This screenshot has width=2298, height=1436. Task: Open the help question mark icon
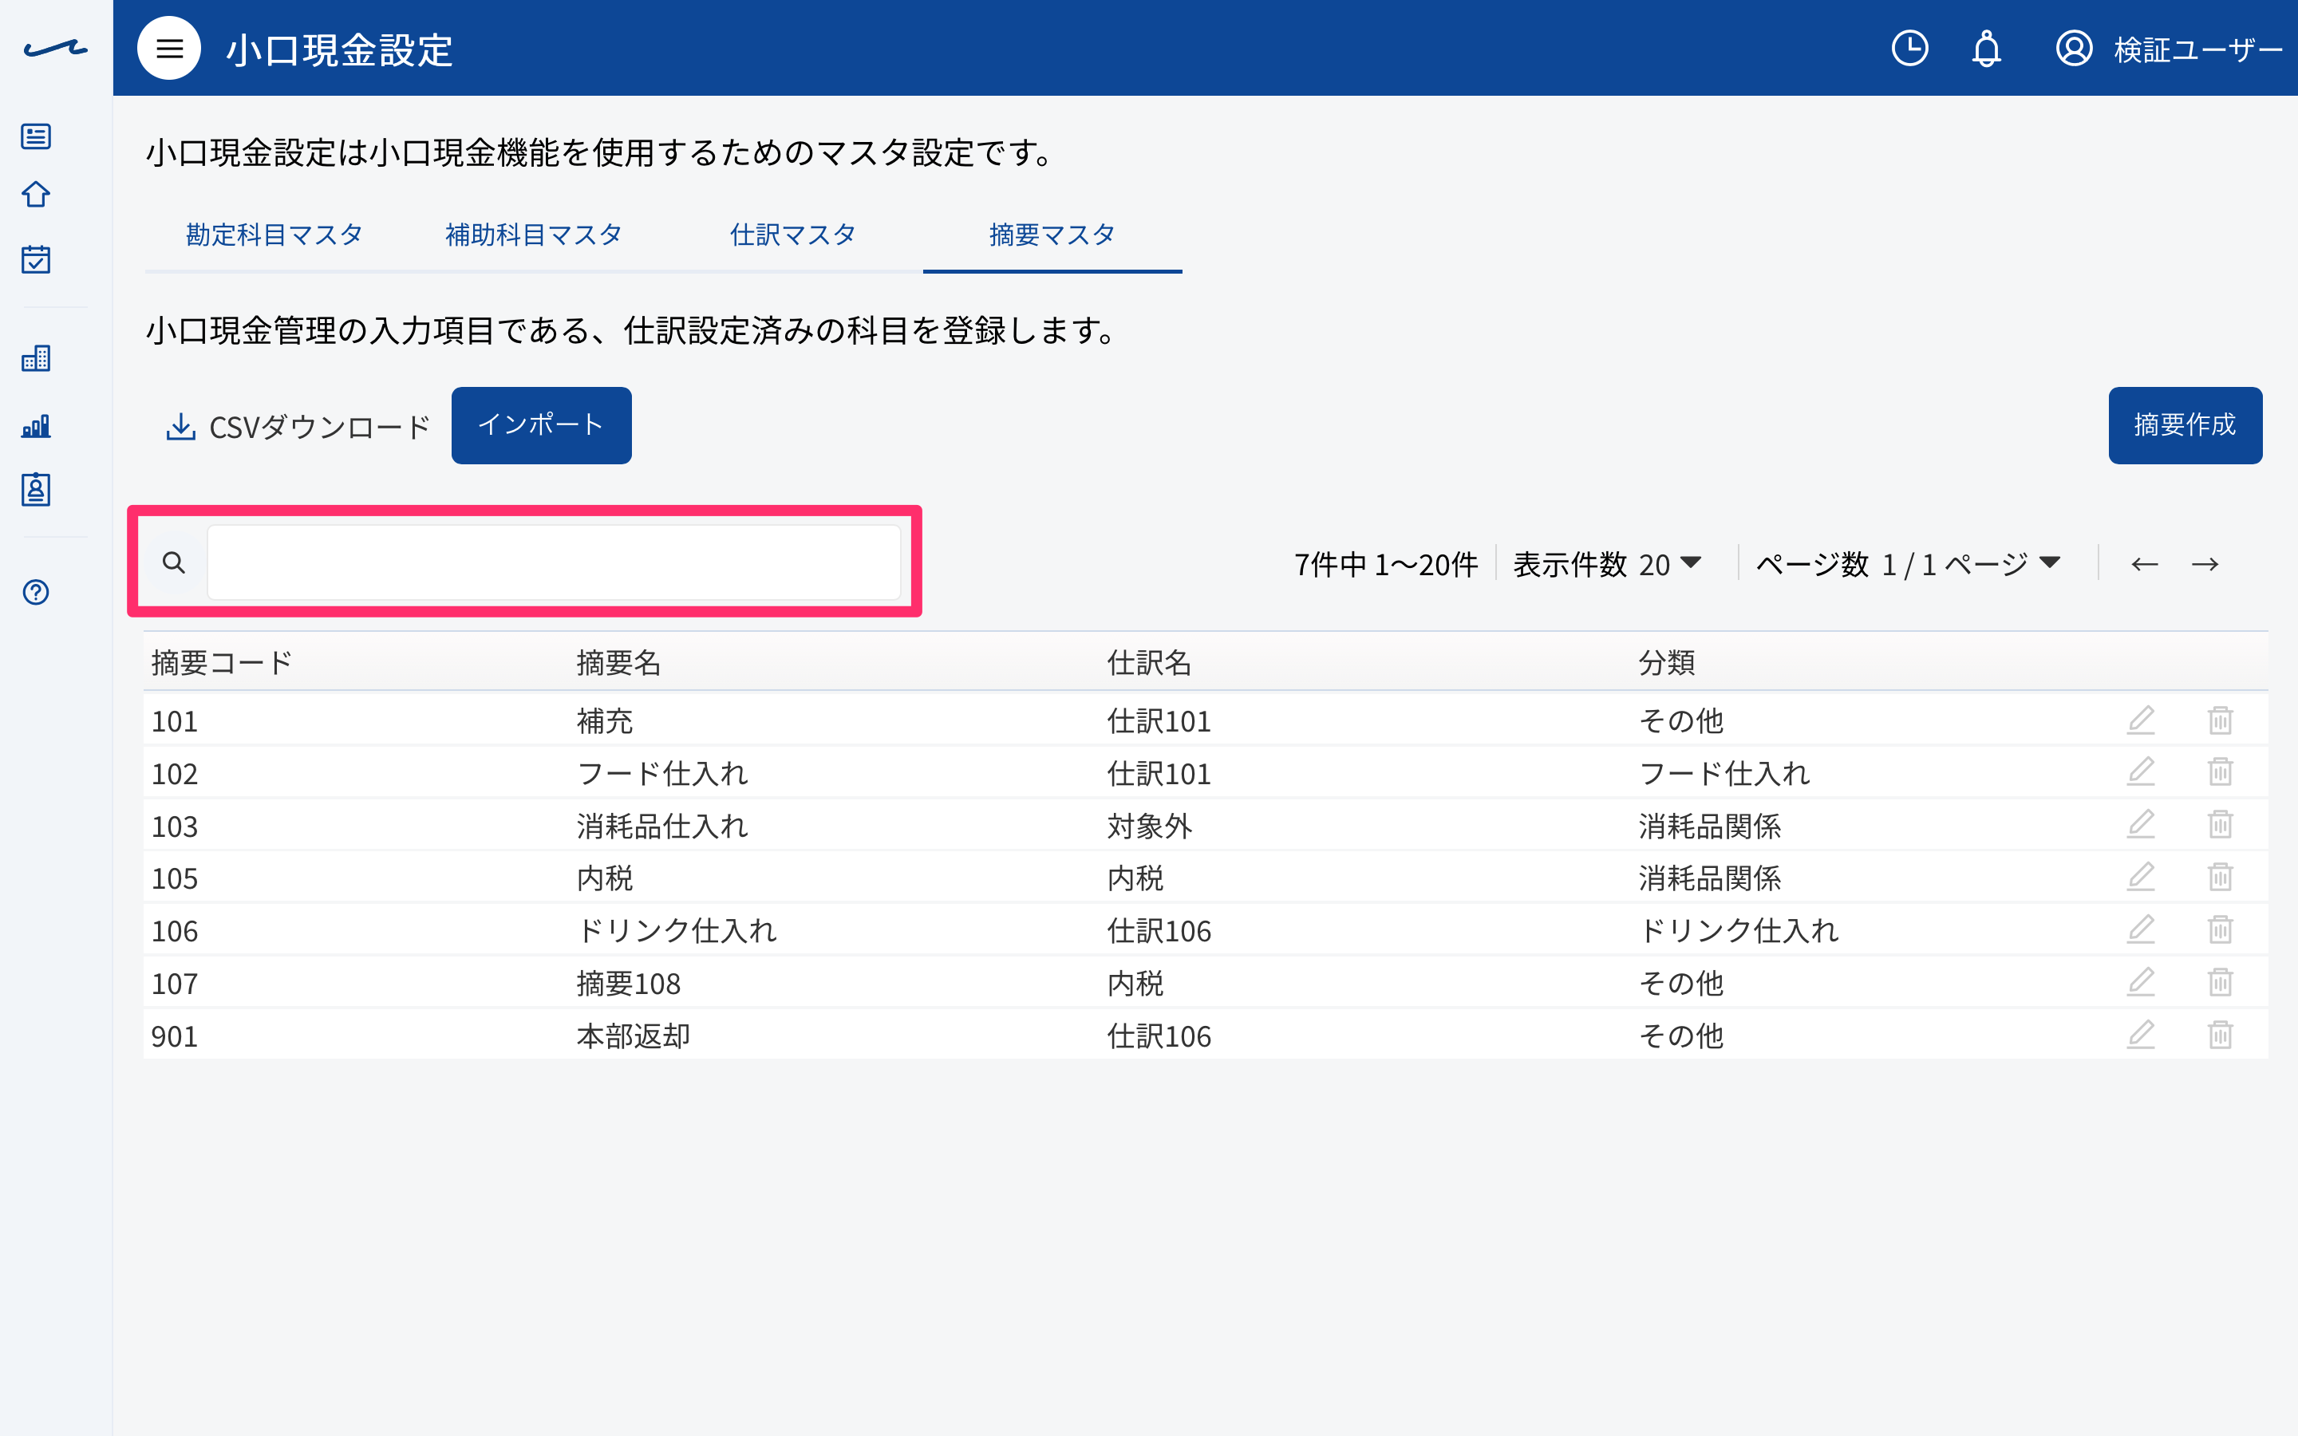pos(36,593)
